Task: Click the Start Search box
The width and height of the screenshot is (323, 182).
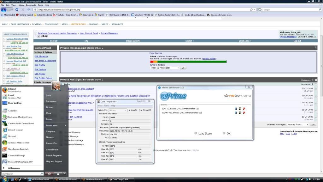Action: click(22, 174)
